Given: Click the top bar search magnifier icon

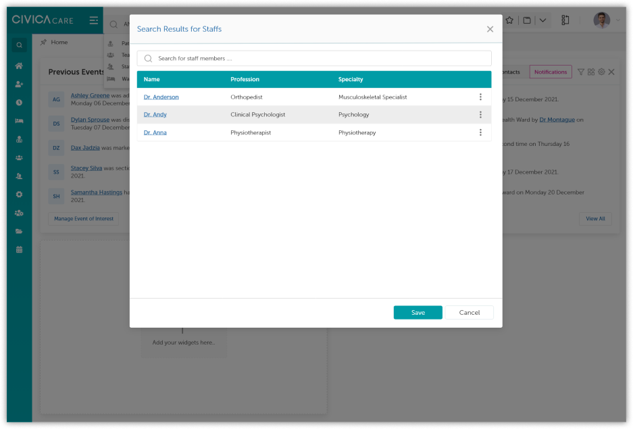Looking at the screenshot, I should click(x=114, y=24).
